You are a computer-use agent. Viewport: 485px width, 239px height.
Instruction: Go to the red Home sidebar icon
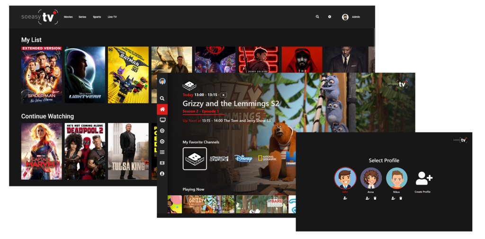point(162,109)
